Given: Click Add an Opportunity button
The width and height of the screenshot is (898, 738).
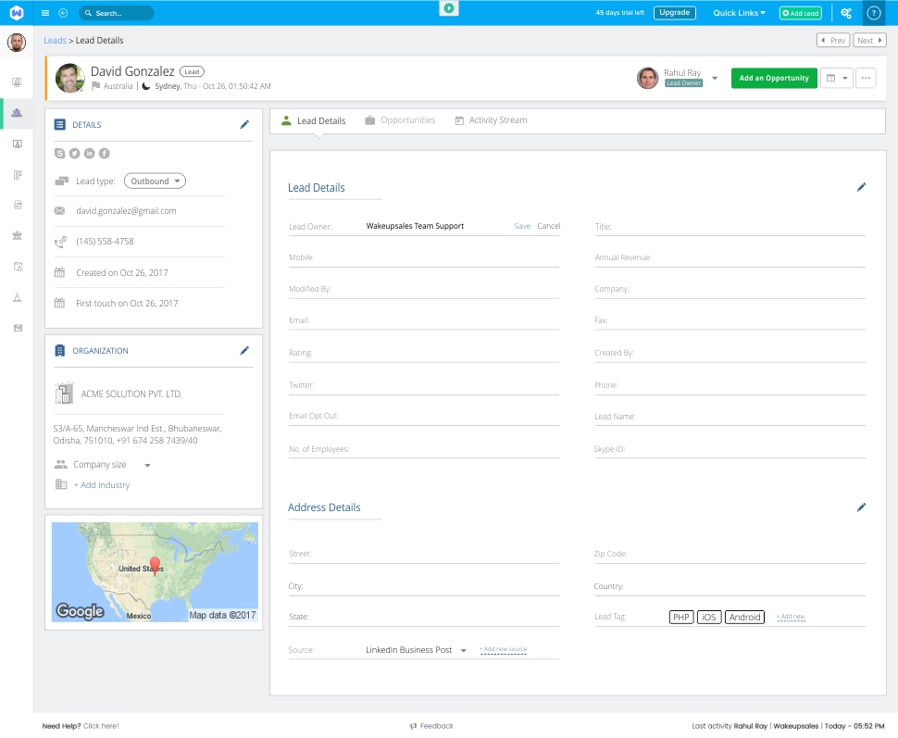Looking at the screenshot, I should click(774, 78).
